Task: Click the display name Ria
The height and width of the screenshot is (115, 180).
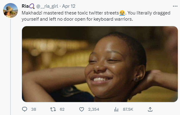Action: coord(25,6)
